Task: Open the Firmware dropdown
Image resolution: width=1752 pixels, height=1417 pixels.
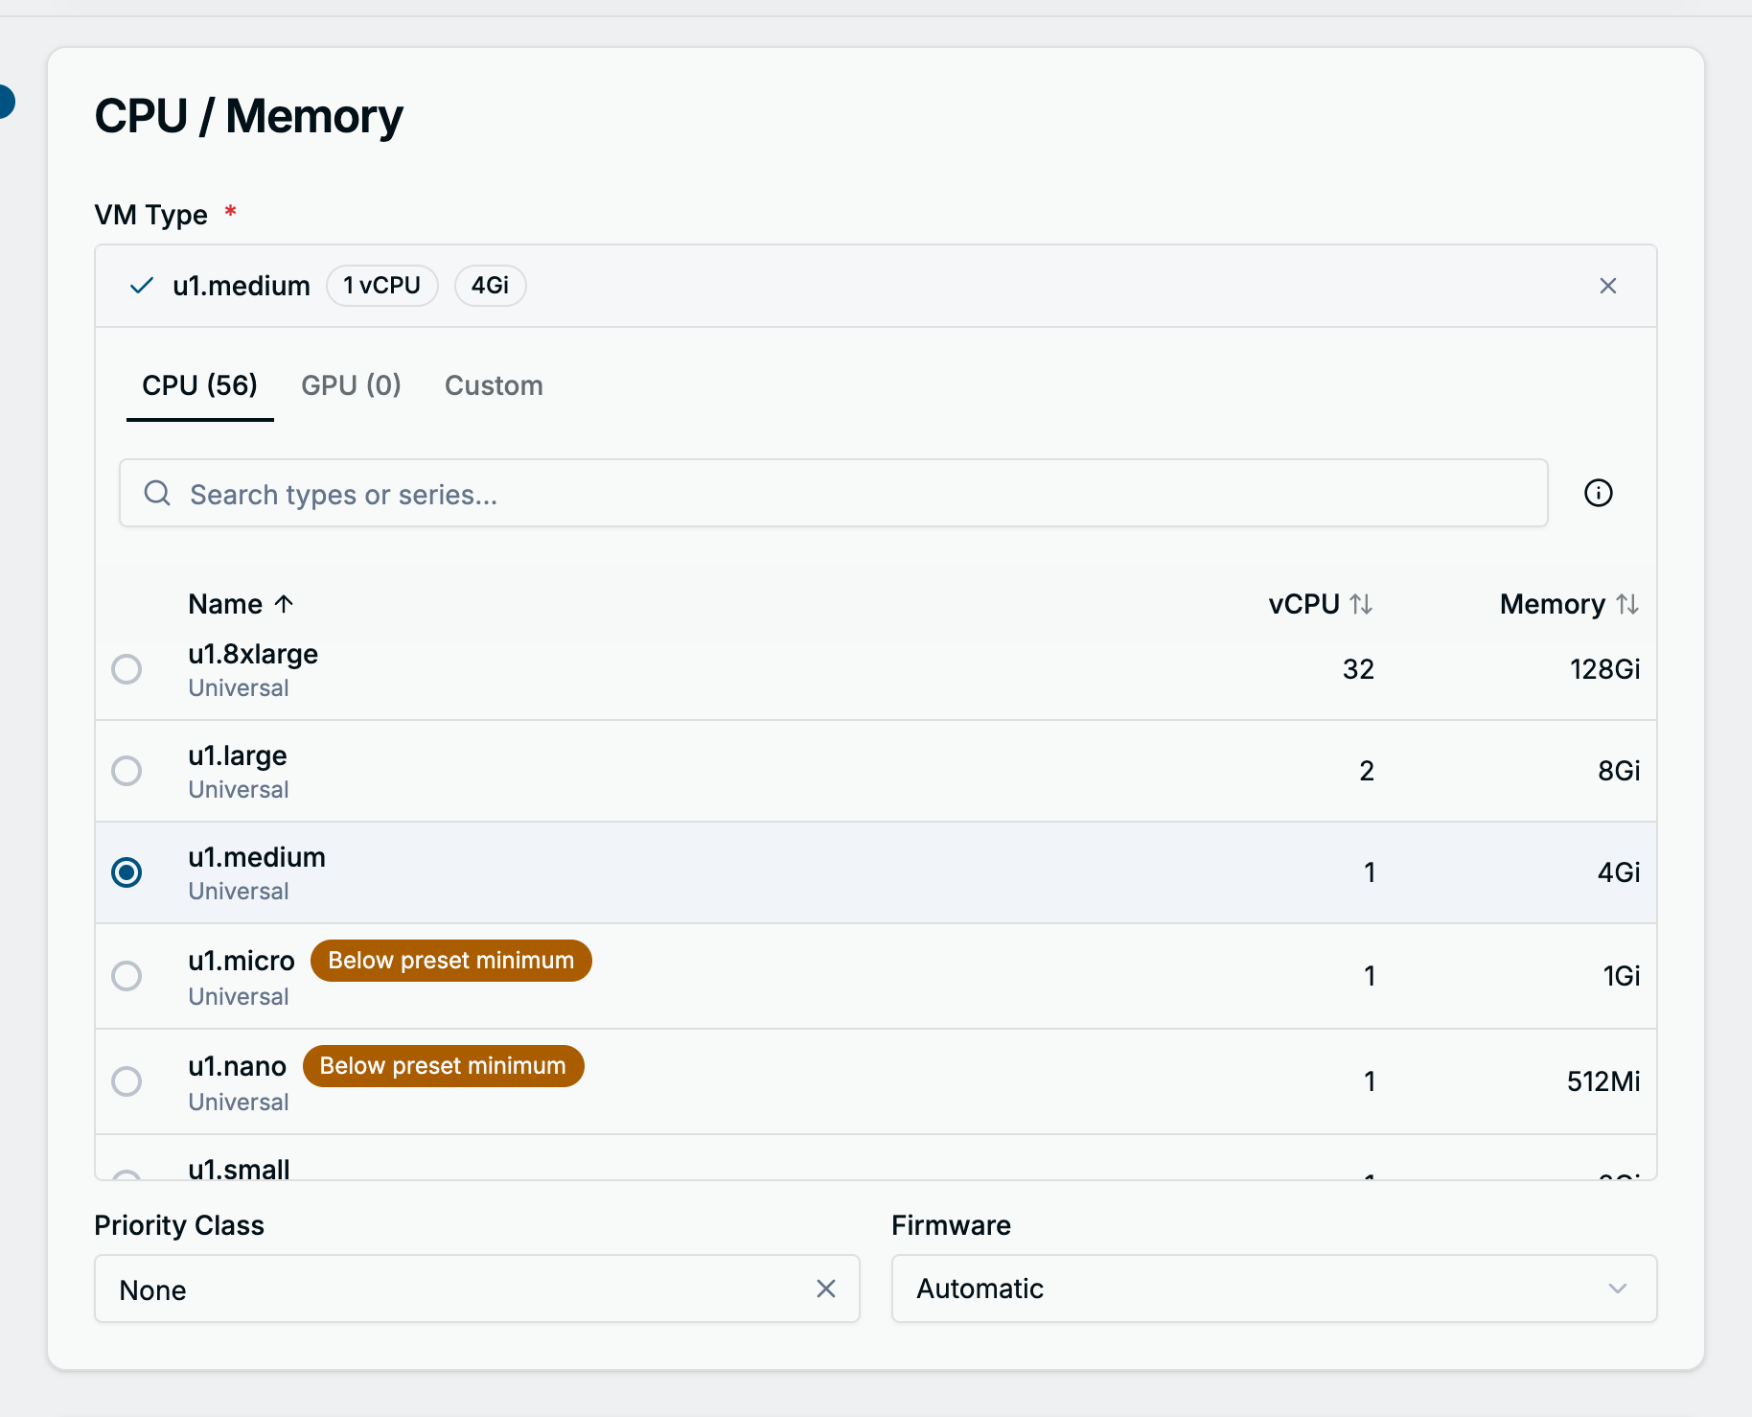Action: pos(1274,1289)
